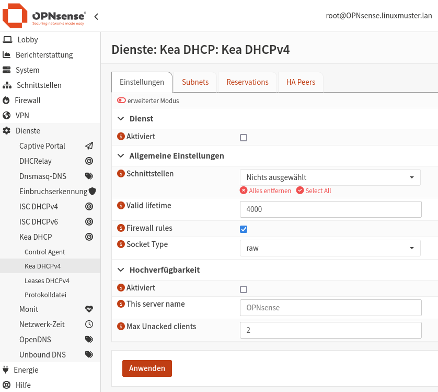This screenshot has width=438, height=392.
Task: Collapse the Allgemeine Einstellungen section
Action: point(121,155)
